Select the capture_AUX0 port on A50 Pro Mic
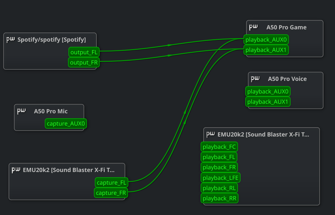This screenshot has width=335, height=215. (66, 124)
